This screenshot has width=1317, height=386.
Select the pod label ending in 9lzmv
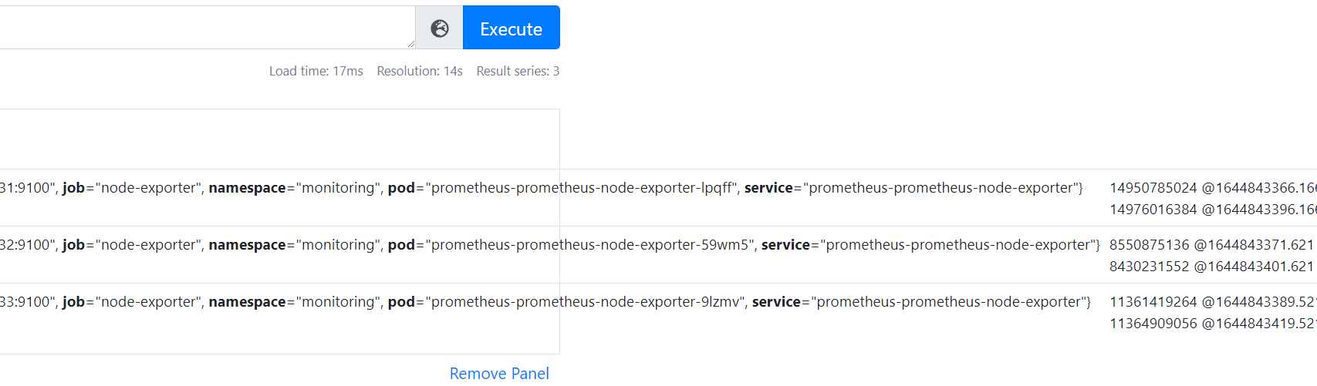tap(566, 302)
